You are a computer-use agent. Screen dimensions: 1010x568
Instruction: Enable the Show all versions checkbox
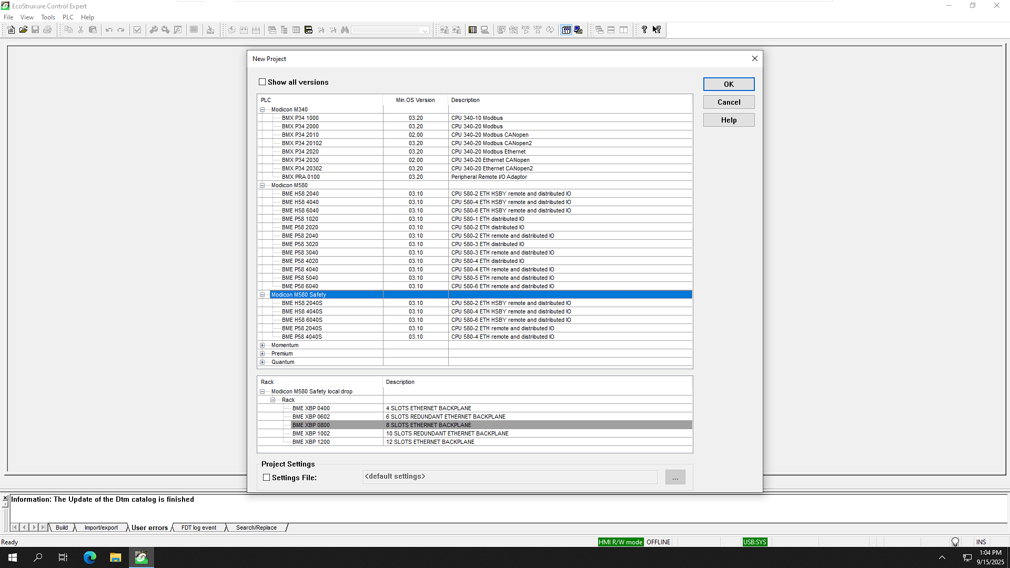[262, 82]
